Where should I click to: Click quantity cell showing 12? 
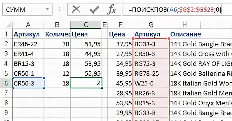point(57,73)
